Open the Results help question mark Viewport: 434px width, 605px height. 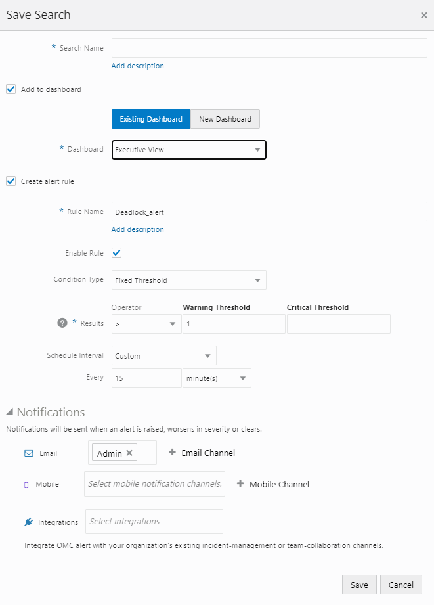coord(61,323)
